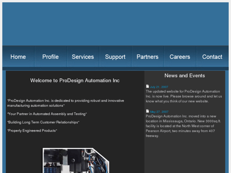The height and width of the screenshot is (173, 231).
Task: Select the quote "Building Long Term Customer Relationships"
Action: [x=43, y=122]
